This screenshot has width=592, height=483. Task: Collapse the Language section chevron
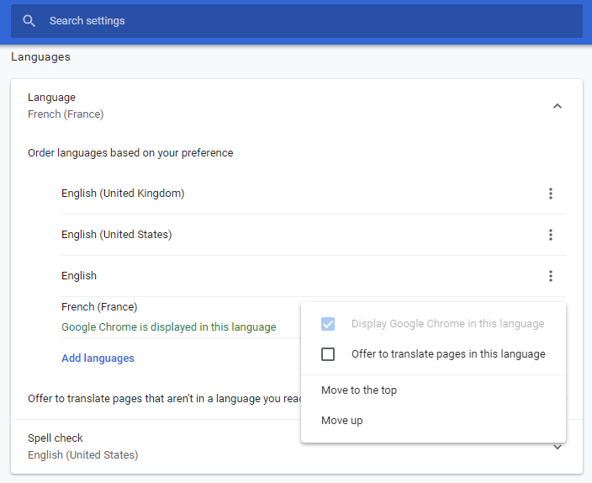(557, 106)
